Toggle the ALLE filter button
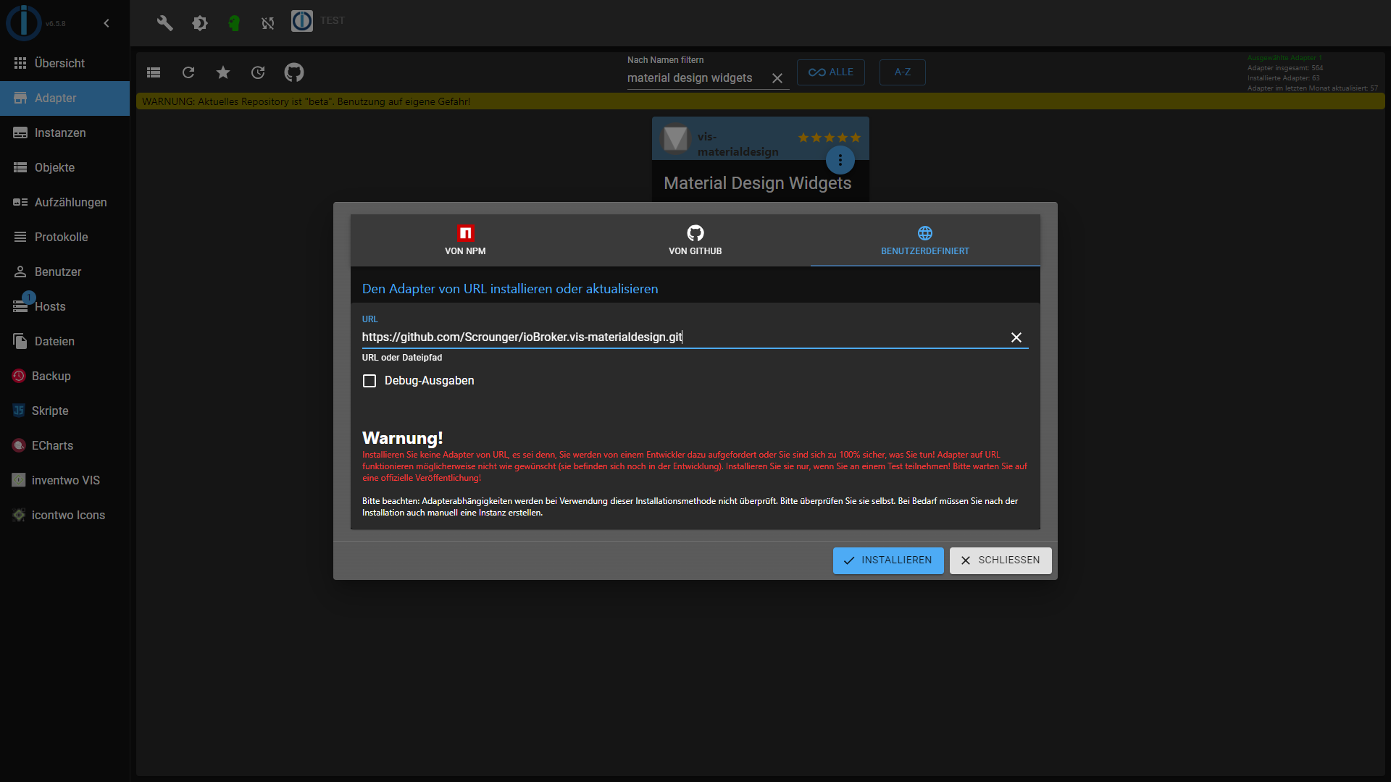 pos(830,72)
